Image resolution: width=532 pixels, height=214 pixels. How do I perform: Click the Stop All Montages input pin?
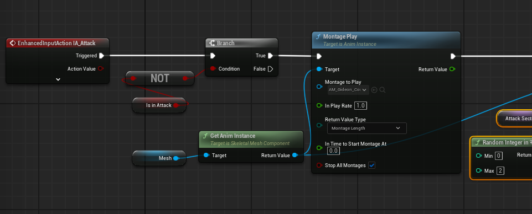coord(319,165)
